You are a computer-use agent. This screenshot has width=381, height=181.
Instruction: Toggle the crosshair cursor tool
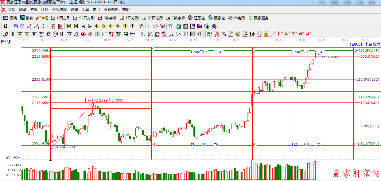point(149,26)
